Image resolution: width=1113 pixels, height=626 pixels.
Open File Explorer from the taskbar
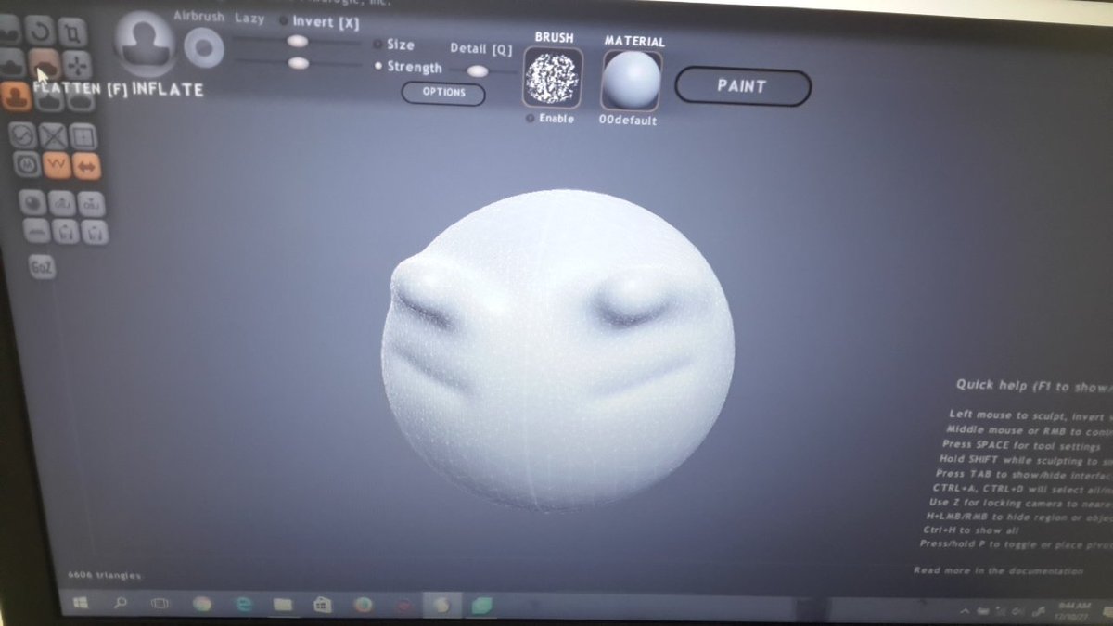283,605
